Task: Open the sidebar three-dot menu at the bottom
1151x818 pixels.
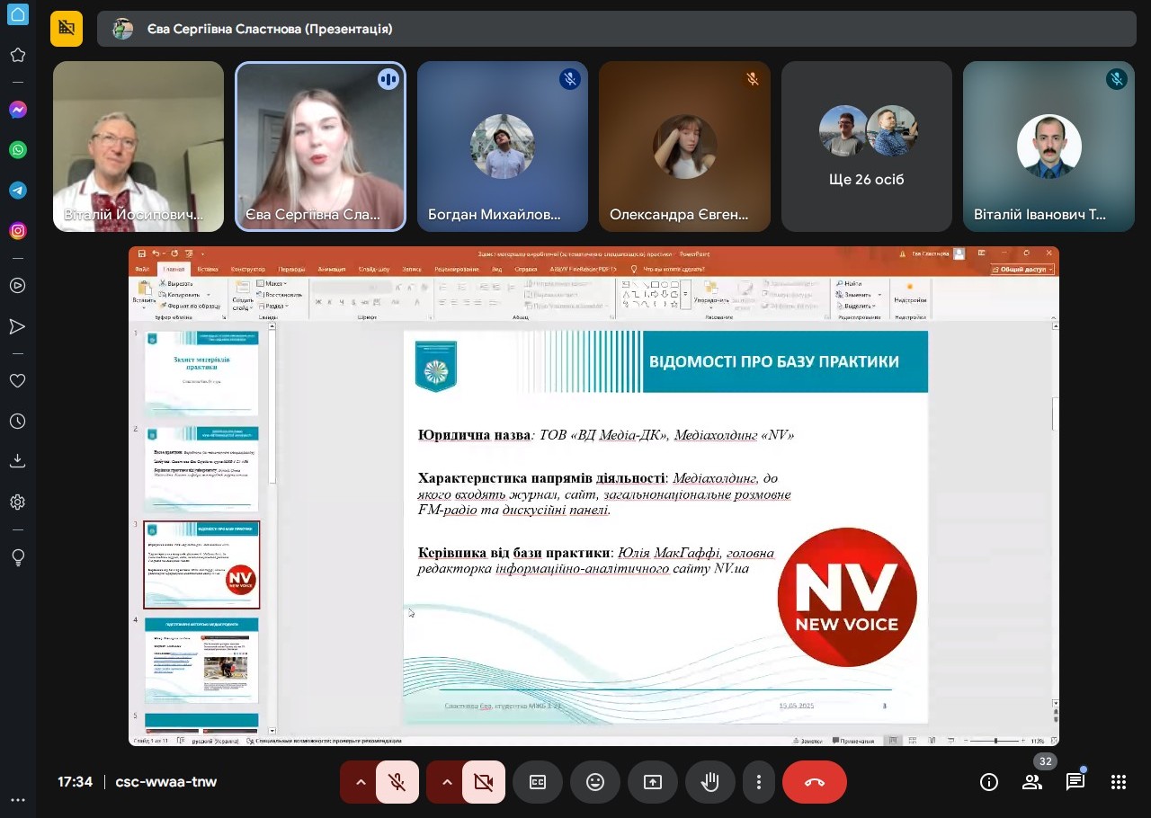Action: (x=18, y=800)
